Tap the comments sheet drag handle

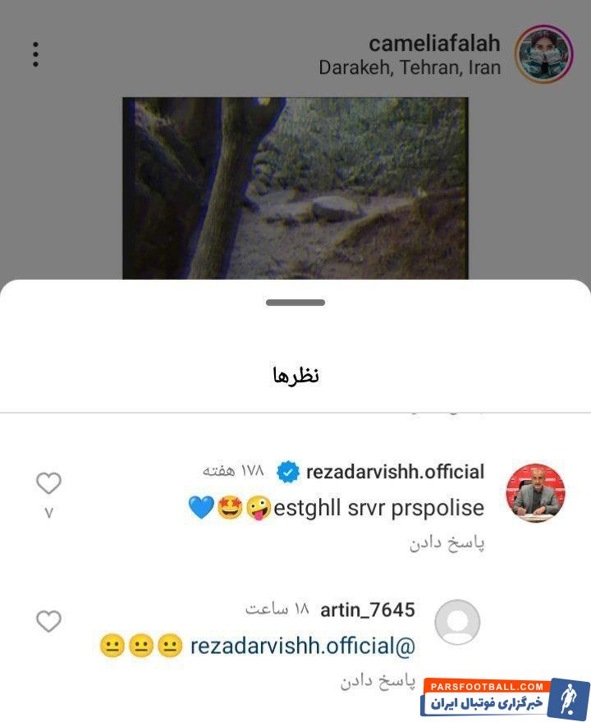click(295, 303)
